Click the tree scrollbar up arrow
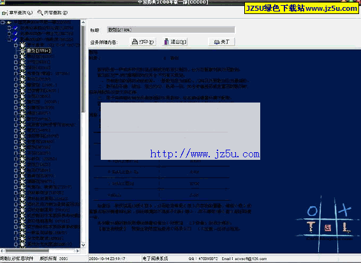Screen dimensions: 361x263 coord(83,22)
